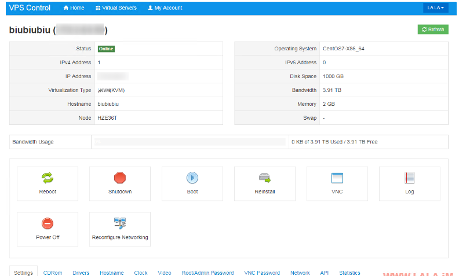Open the VNC console window icon

337,178
